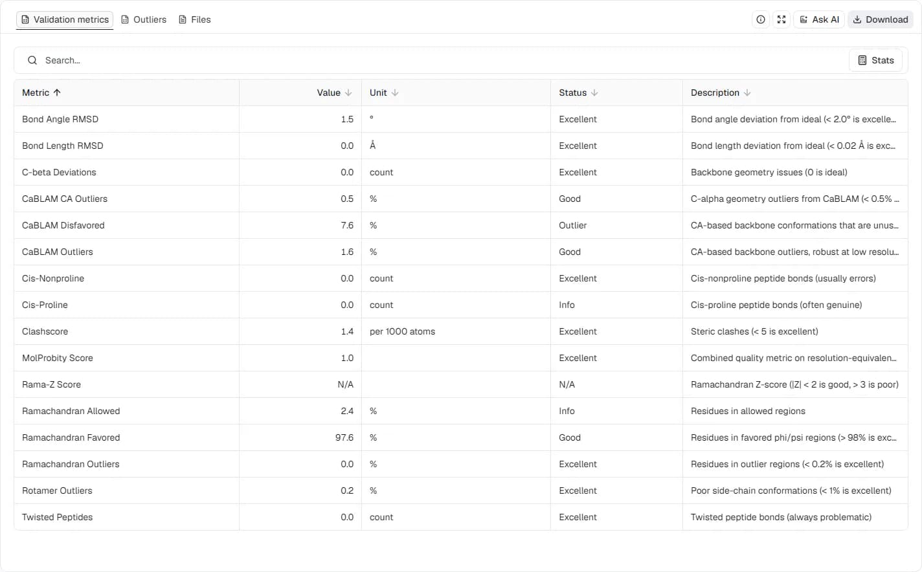The width and height of the screenshot is (922, 572).
Task: Sort by Value using its arrow icon
Action: click(x=348, y=93)
